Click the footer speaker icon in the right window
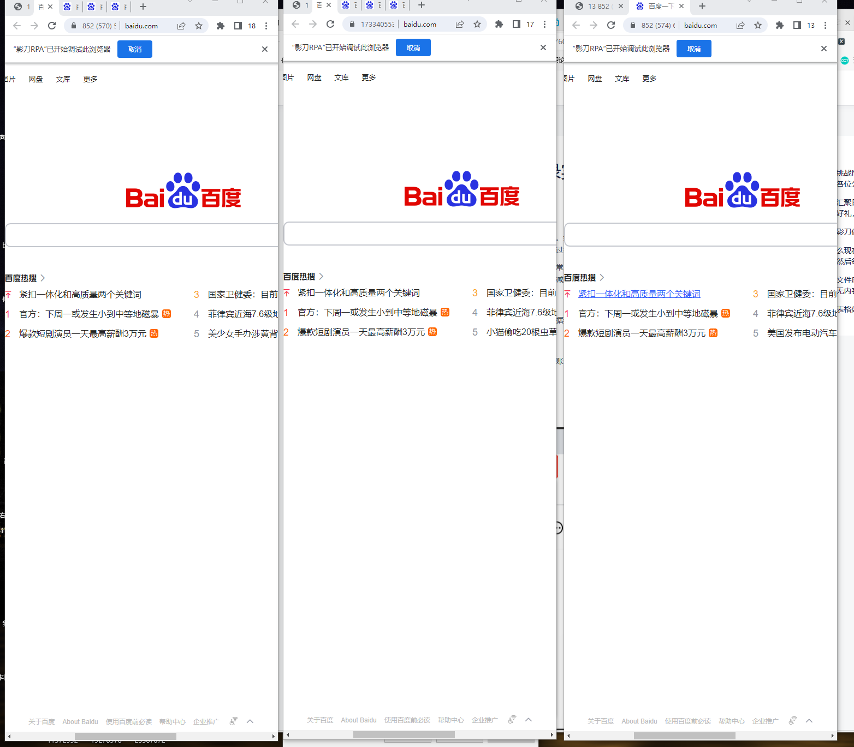The width and height of the screenshot is (854, 747). pos(793,721)
